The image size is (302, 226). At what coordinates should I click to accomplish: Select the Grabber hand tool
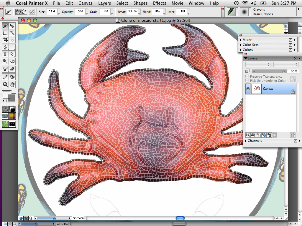(12, 84)
